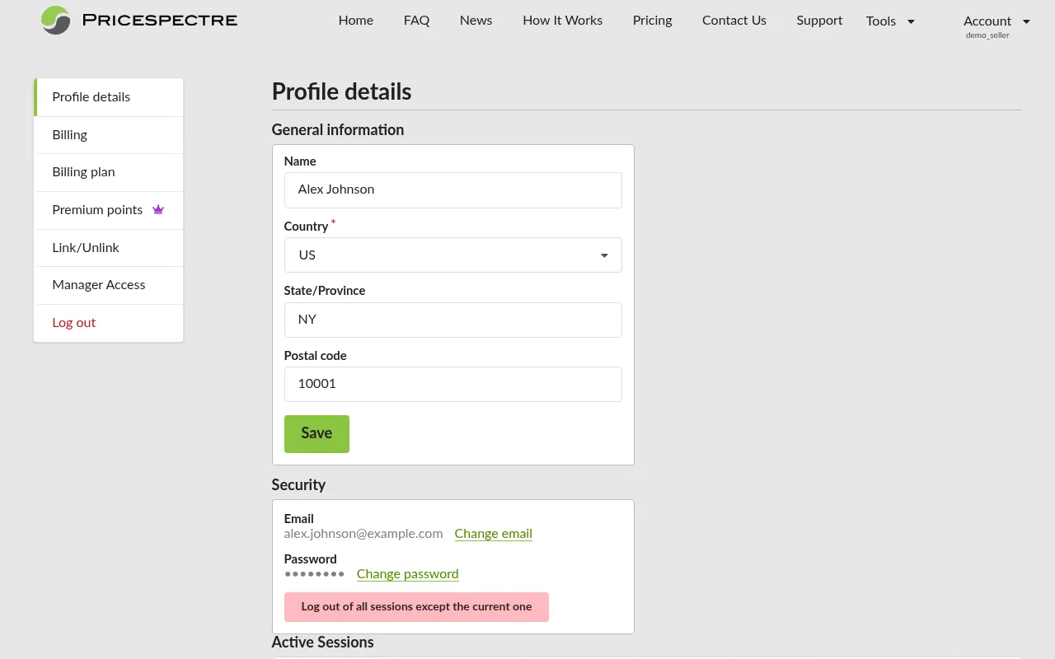Select Manager Access from the sidebar
The width and height of the screenshot is (1055, 659).
[x=99, y=285]
